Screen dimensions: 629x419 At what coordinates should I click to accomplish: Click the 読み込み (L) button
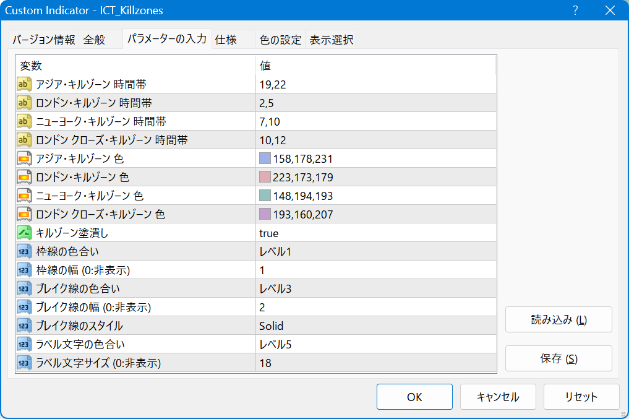[x=558, y=320]
